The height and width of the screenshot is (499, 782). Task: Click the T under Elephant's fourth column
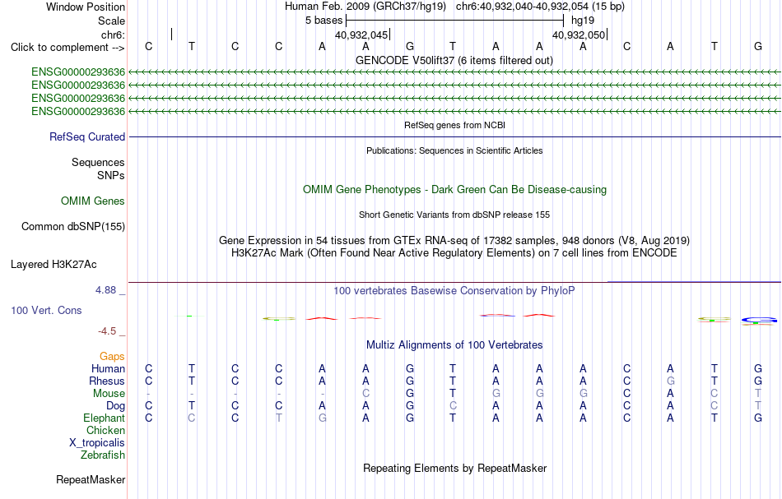point(278,418)
